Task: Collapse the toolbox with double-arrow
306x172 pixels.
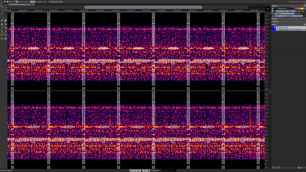Action: tap(1, 4)
